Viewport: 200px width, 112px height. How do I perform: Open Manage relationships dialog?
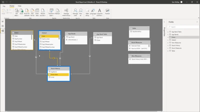(x=66, y=12)
